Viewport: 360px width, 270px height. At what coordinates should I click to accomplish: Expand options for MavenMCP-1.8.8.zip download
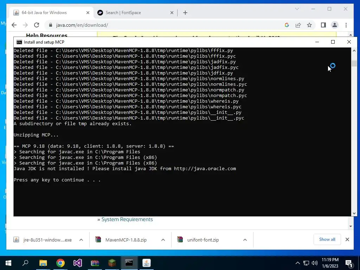click(163, 240)
